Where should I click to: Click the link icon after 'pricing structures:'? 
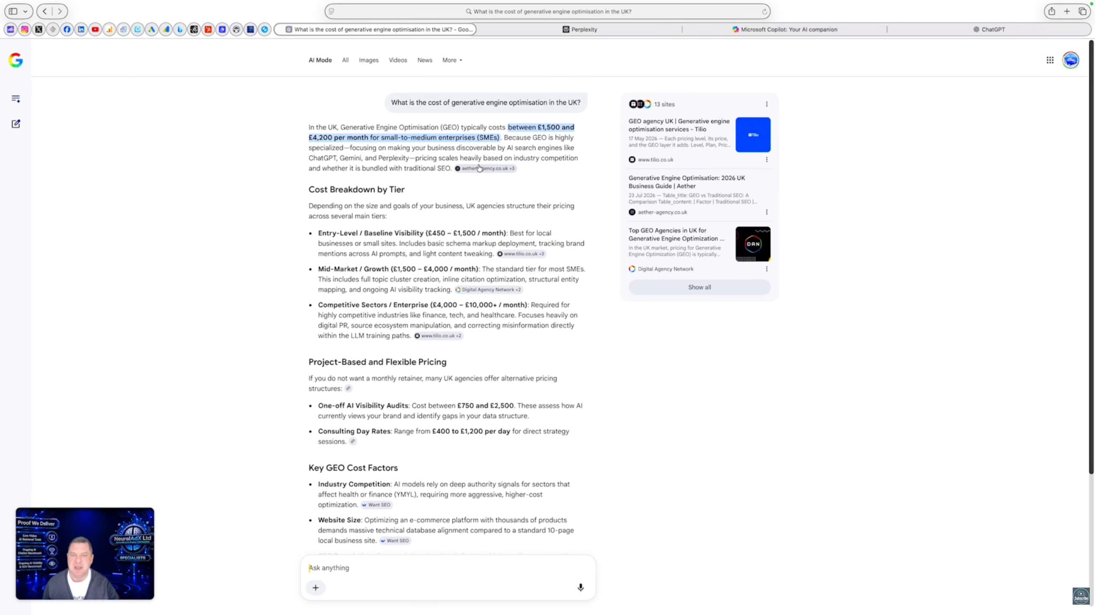pos(349,389)
